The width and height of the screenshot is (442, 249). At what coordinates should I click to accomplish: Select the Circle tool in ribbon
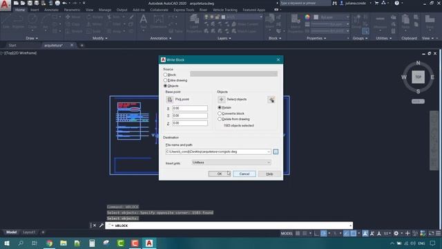(32, 21)
